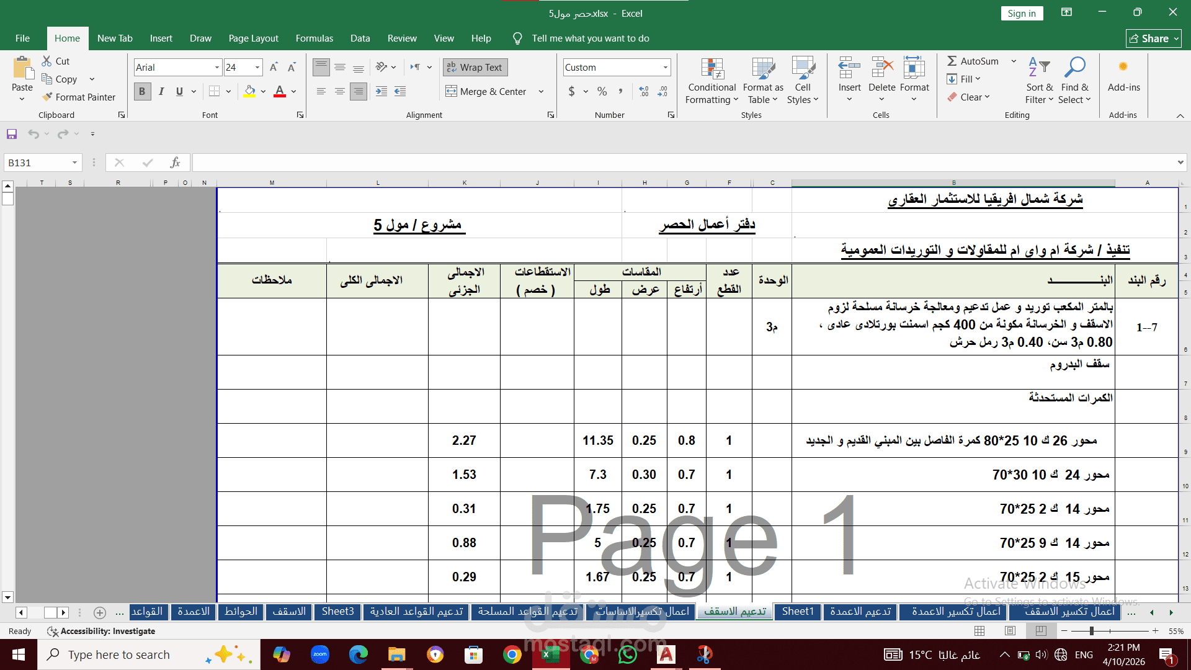Open the Page Layout ribbon tab
1191x670 pixels.
(x=253, y=38)
